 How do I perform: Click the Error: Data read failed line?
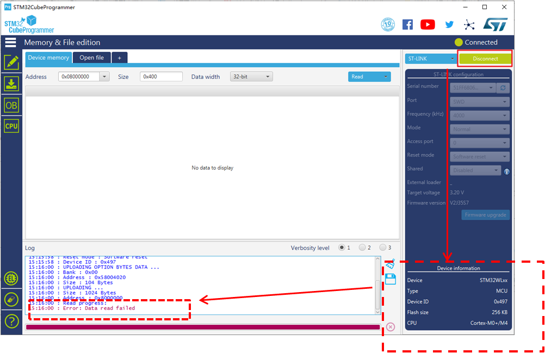pyautogui.click(x=82, y=308)
